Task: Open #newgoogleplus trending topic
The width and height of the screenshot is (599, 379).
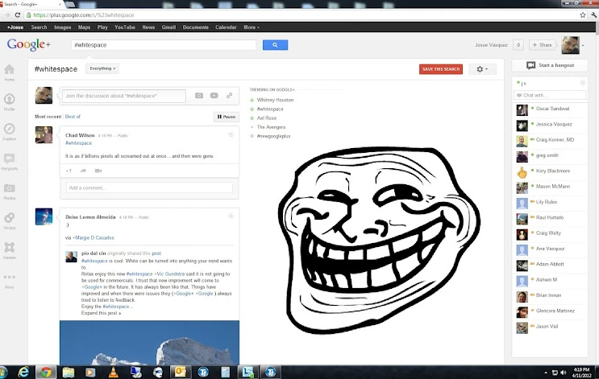Action: [x=273, y=136]
